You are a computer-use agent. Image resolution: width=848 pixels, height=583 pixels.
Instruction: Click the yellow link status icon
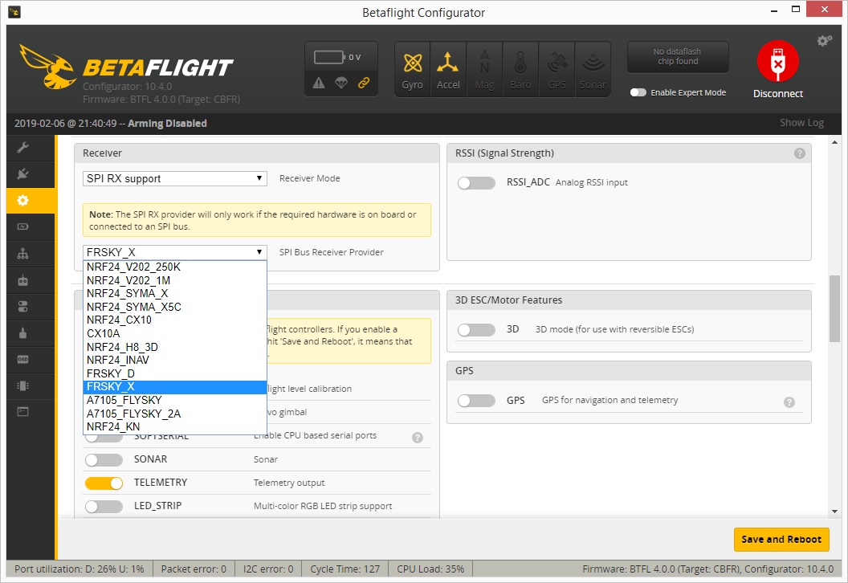click(x=364, y=83)
